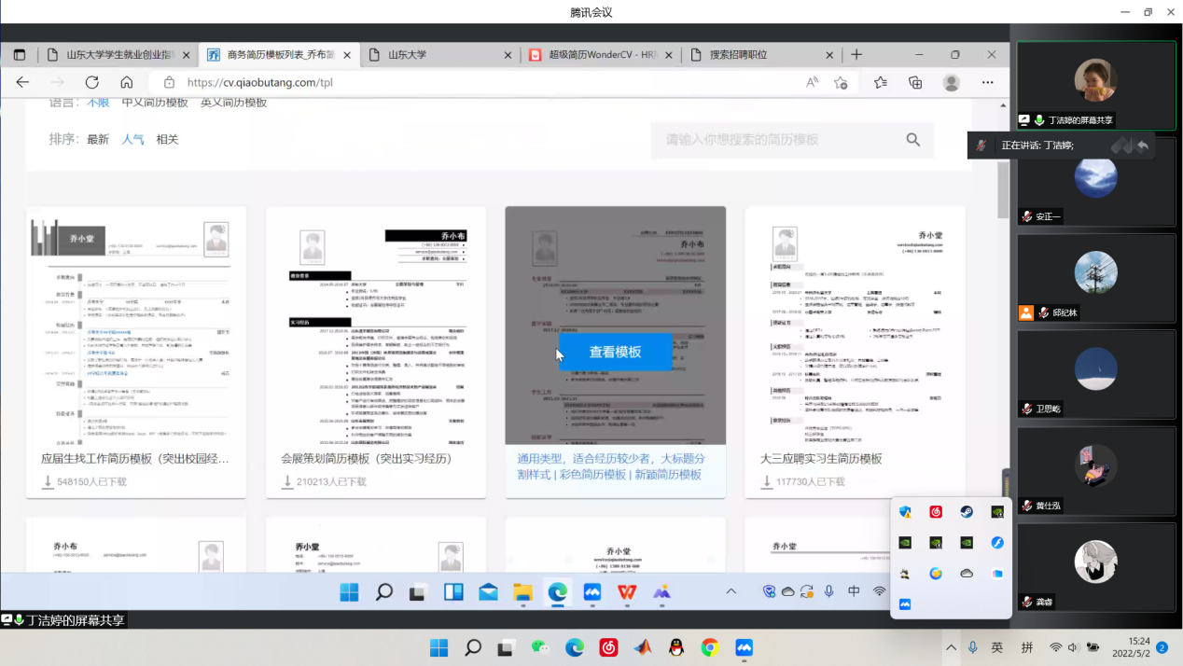The image size is (1183, 666).
Task: Sort templates by 相关
Action: [167, 140]
